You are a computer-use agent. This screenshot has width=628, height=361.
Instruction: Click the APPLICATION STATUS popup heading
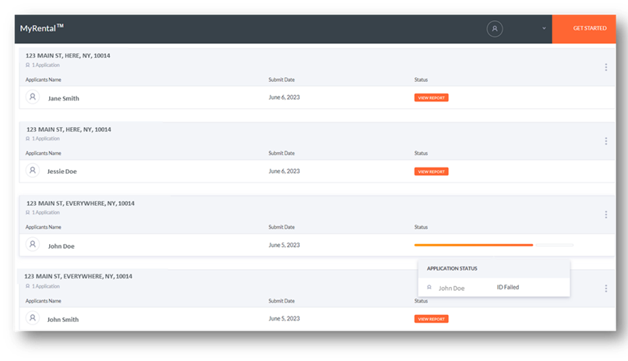[x=452, y=268]
